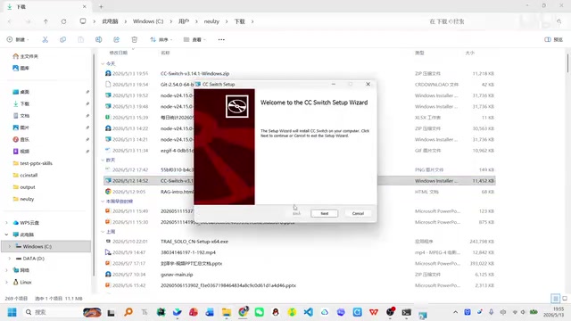Open the sort dropdown in toolbar
This screenshot has height=321, width=571.
pyautogui.click(x=161, y=39)
